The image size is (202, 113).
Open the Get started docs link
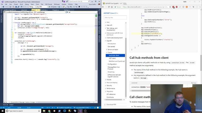111,47
